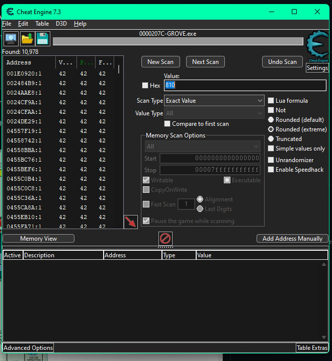Viewport: 332px width, 361px height.
Task: Open the Table menu
Action: click(x=42, y=24)
